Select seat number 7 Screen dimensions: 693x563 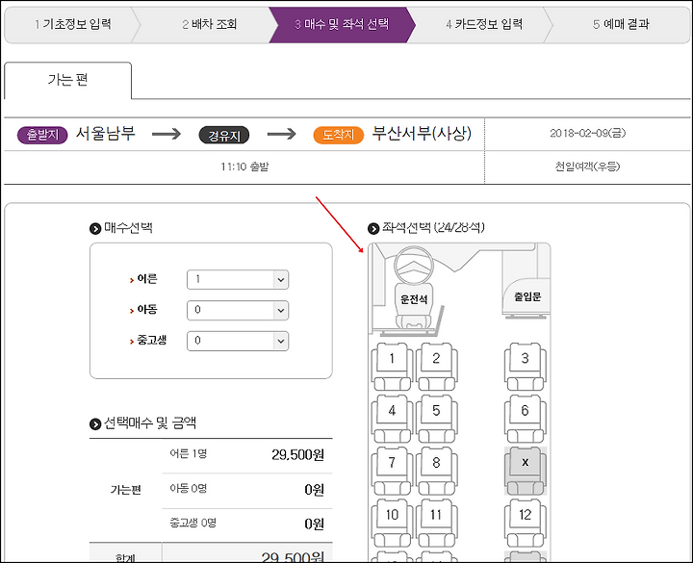[x=392, y=471]
